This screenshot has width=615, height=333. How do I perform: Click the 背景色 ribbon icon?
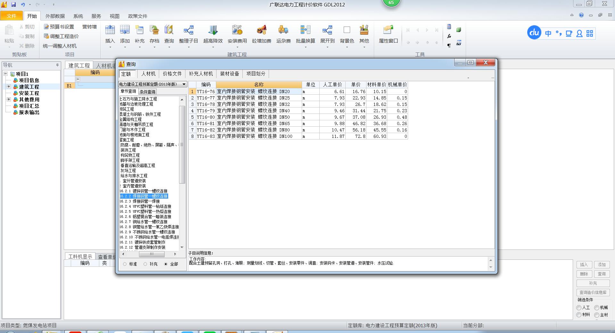tap(347, 30)
